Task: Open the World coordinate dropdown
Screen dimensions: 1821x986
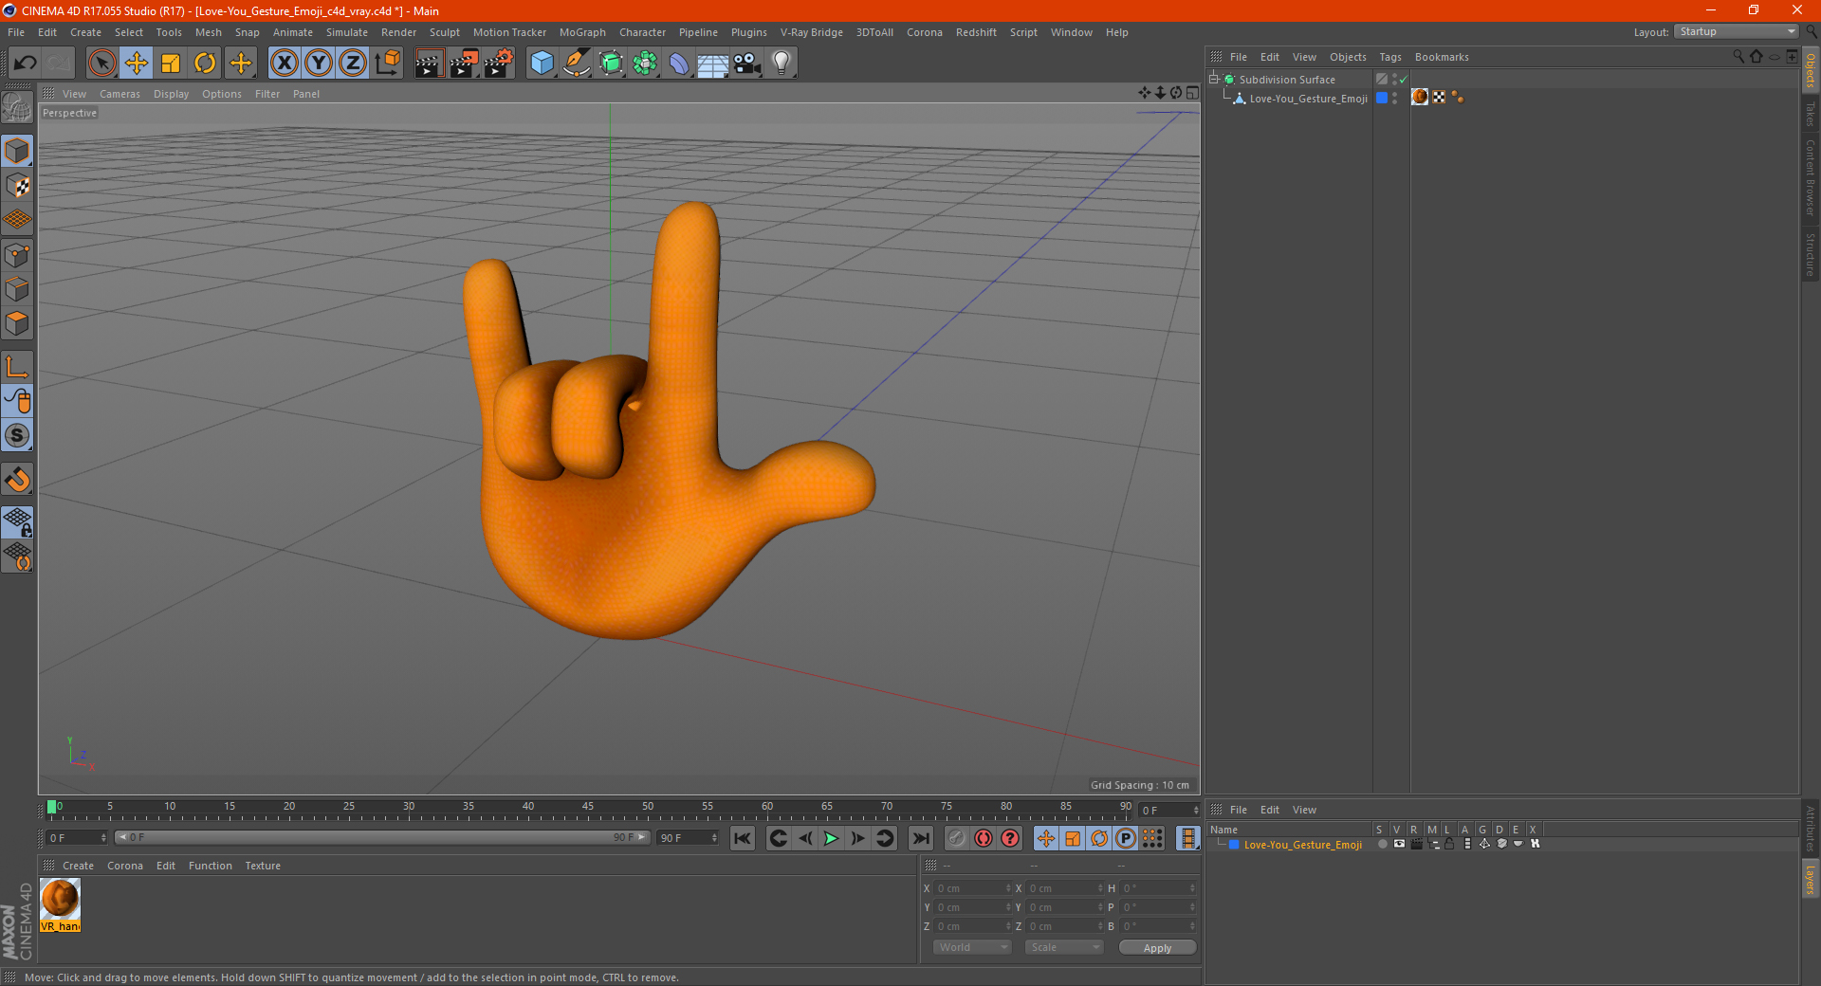Action: [972, 947]
